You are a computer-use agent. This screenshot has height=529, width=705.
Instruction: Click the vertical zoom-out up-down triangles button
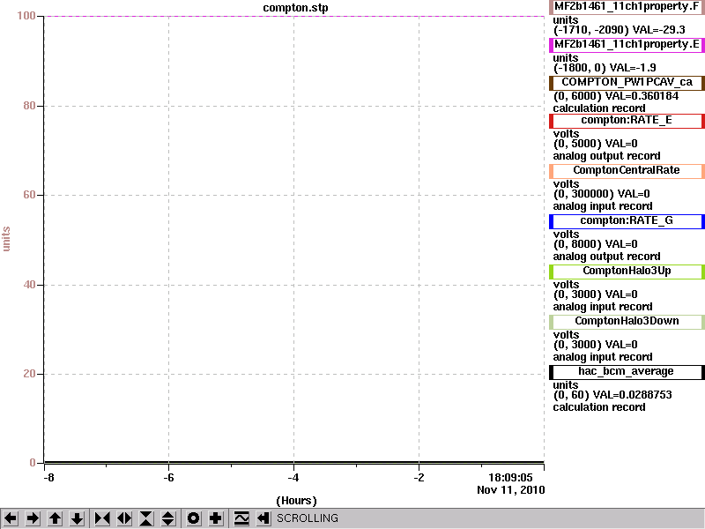(168, 518)
